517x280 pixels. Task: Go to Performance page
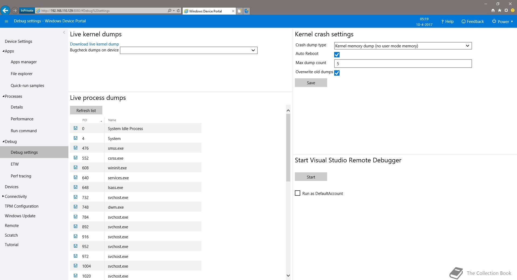(x=22, y=119)
